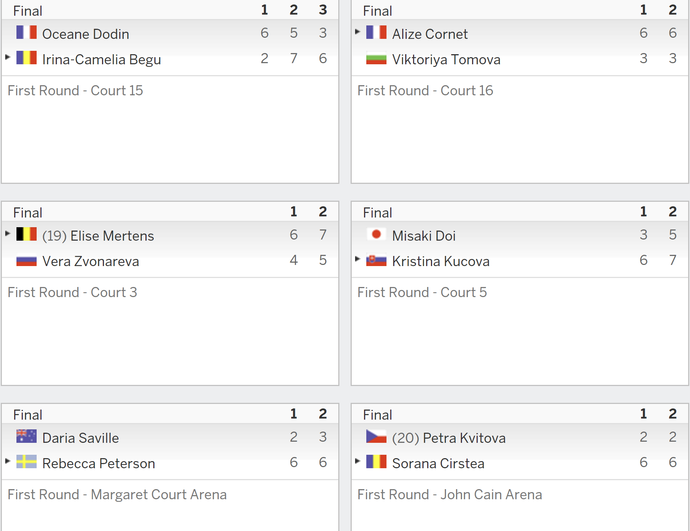This screenshot has height=531, width=690.
Task: Click the Belgian flag beside Elise Mertens
Action: (27, 234)
